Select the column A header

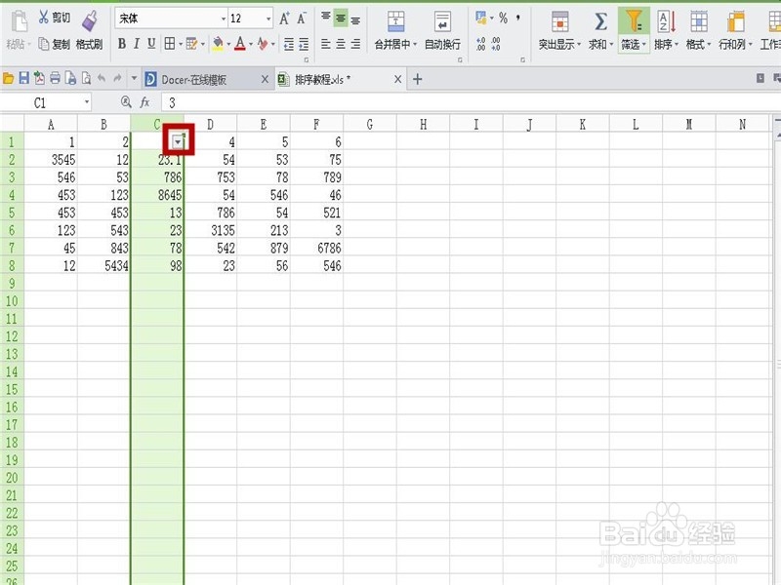[51, 124]
